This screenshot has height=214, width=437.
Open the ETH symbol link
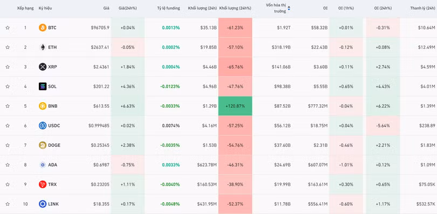[52, 47]
